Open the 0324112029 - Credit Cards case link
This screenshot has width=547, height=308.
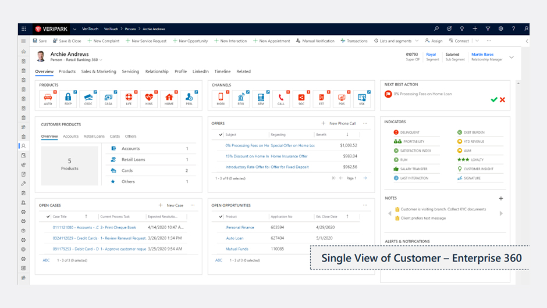click(x=75, y=238)
